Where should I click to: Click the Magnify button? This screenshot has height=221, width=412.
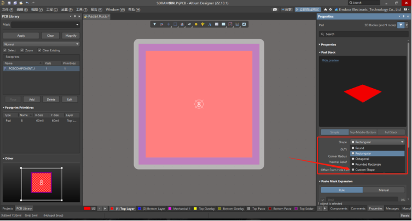[71, 36]
